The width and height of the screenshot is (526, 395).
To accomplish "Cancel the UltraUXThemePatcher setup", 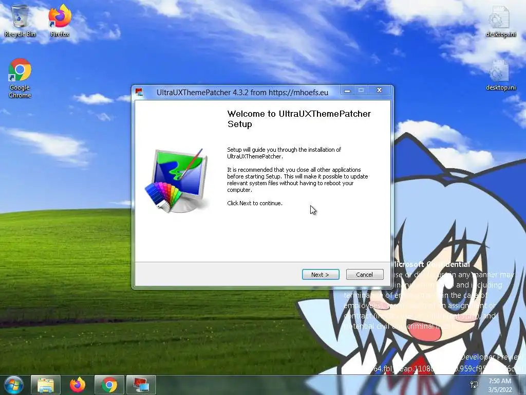I will [365, 275].
